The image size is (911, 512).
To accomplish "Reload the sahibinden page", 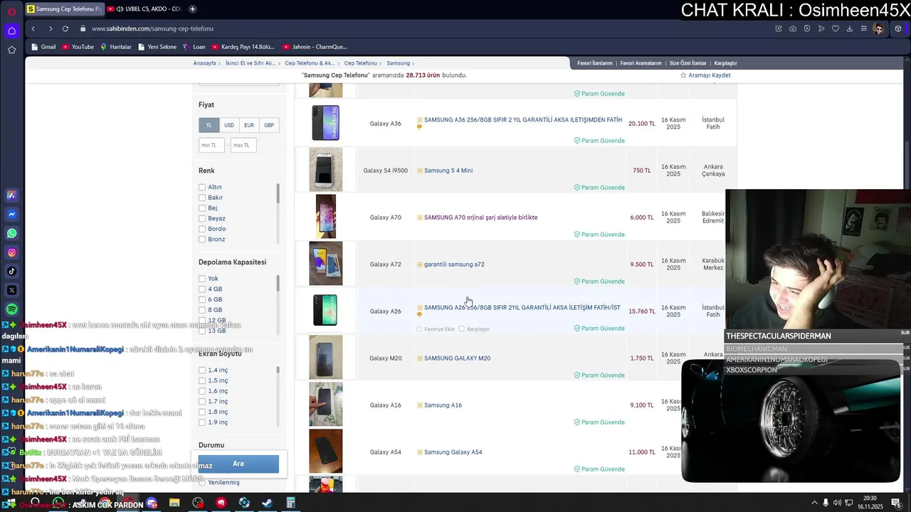I will click(x=65, y=28).
